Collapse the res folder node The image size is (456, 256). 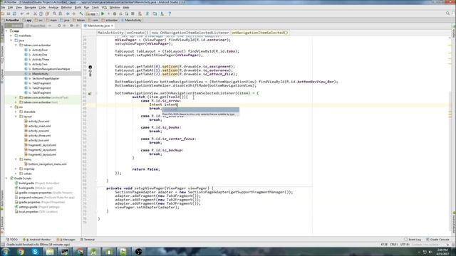click(11, 107)
